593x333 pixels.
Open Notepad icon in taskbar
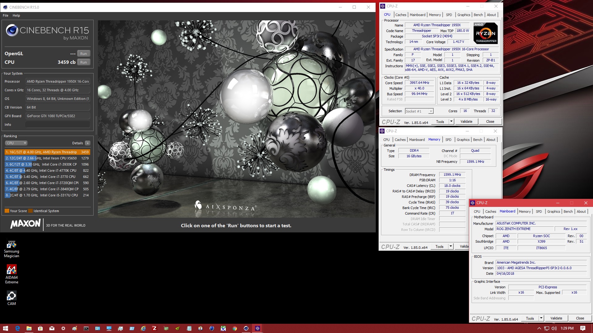coord(189,328)
